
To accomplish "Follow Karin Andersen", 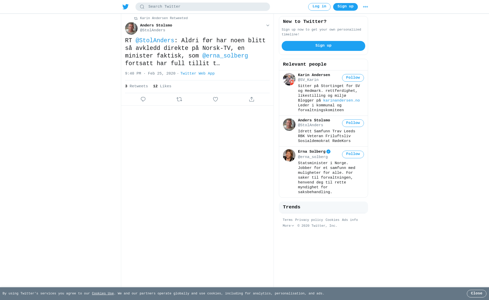I will pos(353,78).
